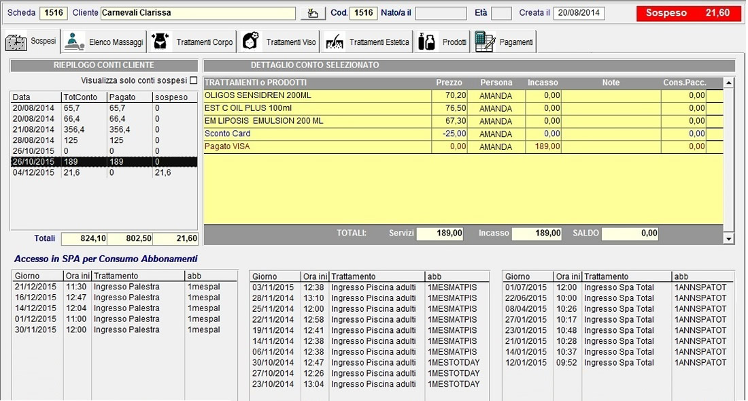Select the 21/08/2014 account row

[x=104, y=129]
